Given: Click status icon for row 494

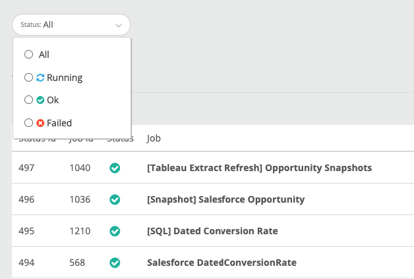Looking at the screenshot, I should tap(115, 263).
